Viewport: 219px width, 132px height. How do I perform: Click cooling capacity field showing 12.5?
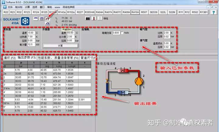[31, 45]
